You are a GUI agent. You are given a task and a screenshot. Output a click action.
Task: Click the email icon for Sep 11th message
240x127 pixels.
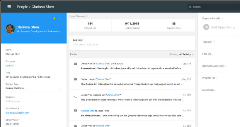(75, 64)
